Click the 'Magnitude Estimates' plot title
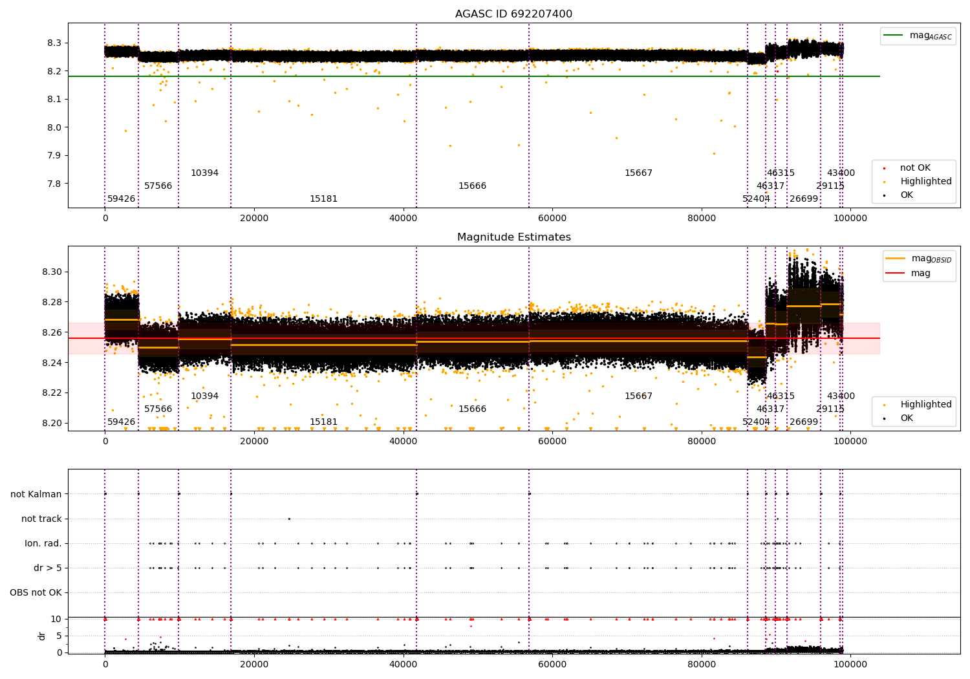Screen dimensions: 970x679 (x=513, y=237)
